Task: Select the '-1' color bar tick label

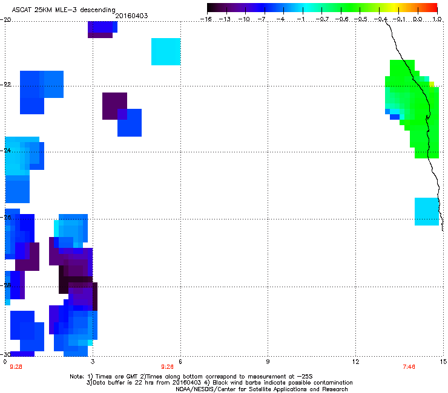Action: point(301,19)
